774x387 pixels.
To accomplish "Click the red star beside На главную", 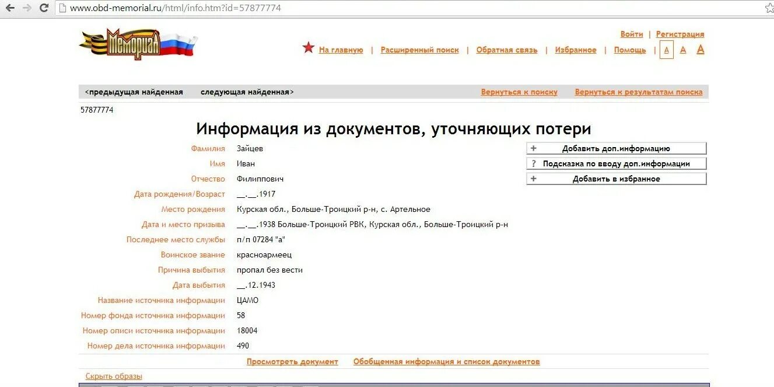I will 309,49.
